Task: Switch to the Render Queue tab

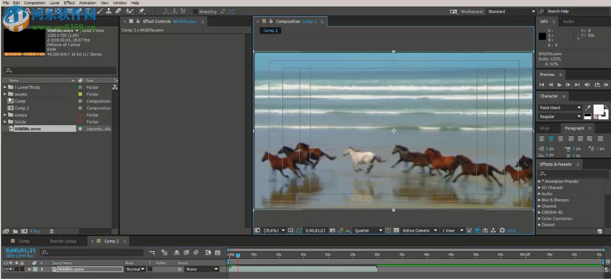Action: pyautogui.click(x=63, y=241)
